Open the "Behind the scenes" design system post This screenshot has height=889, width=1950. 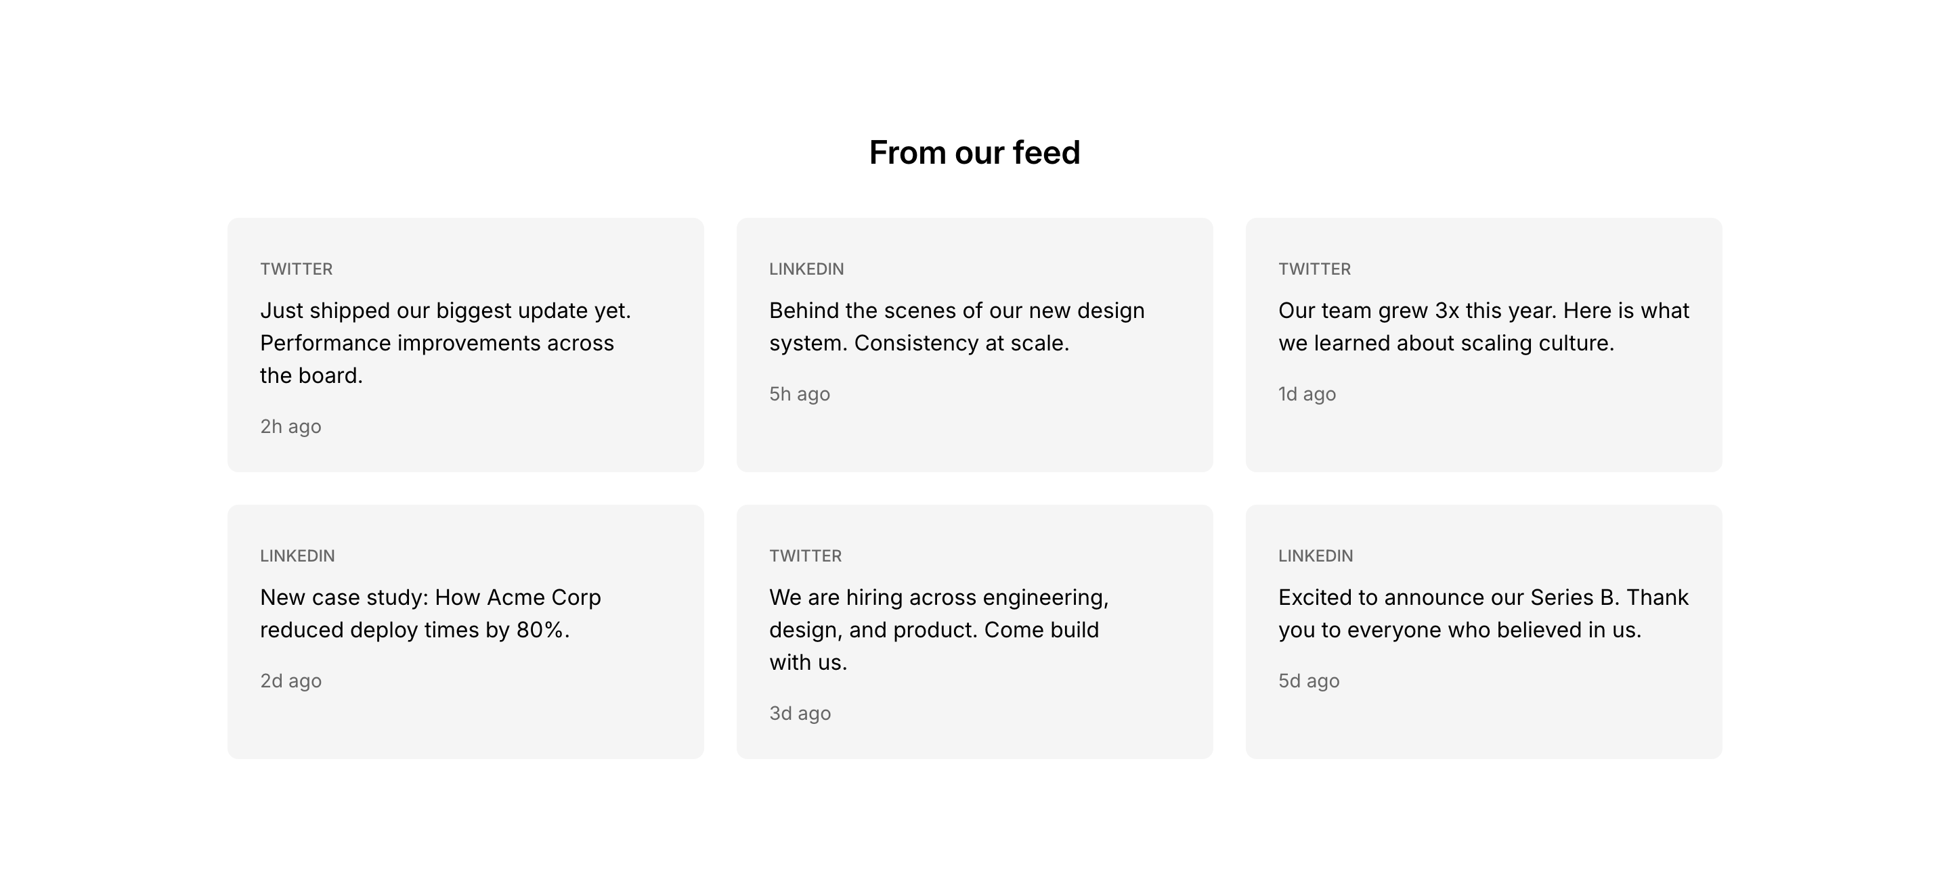click(957, 327)
